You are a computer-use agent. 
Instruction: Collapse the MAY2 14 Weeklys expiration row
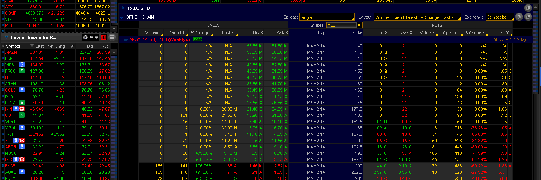tap(126, 40)
